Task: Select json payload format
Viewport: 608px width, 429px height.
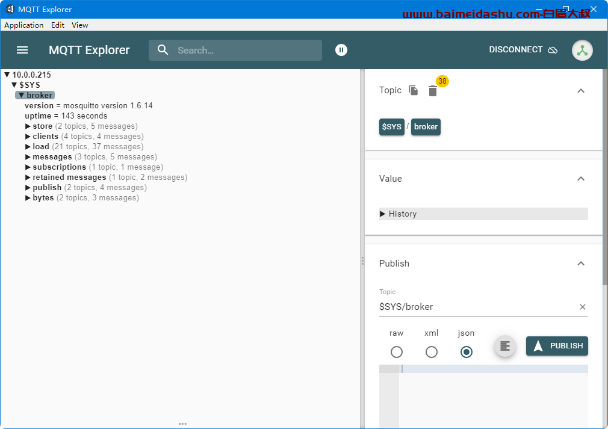Action: coord(466,352)
